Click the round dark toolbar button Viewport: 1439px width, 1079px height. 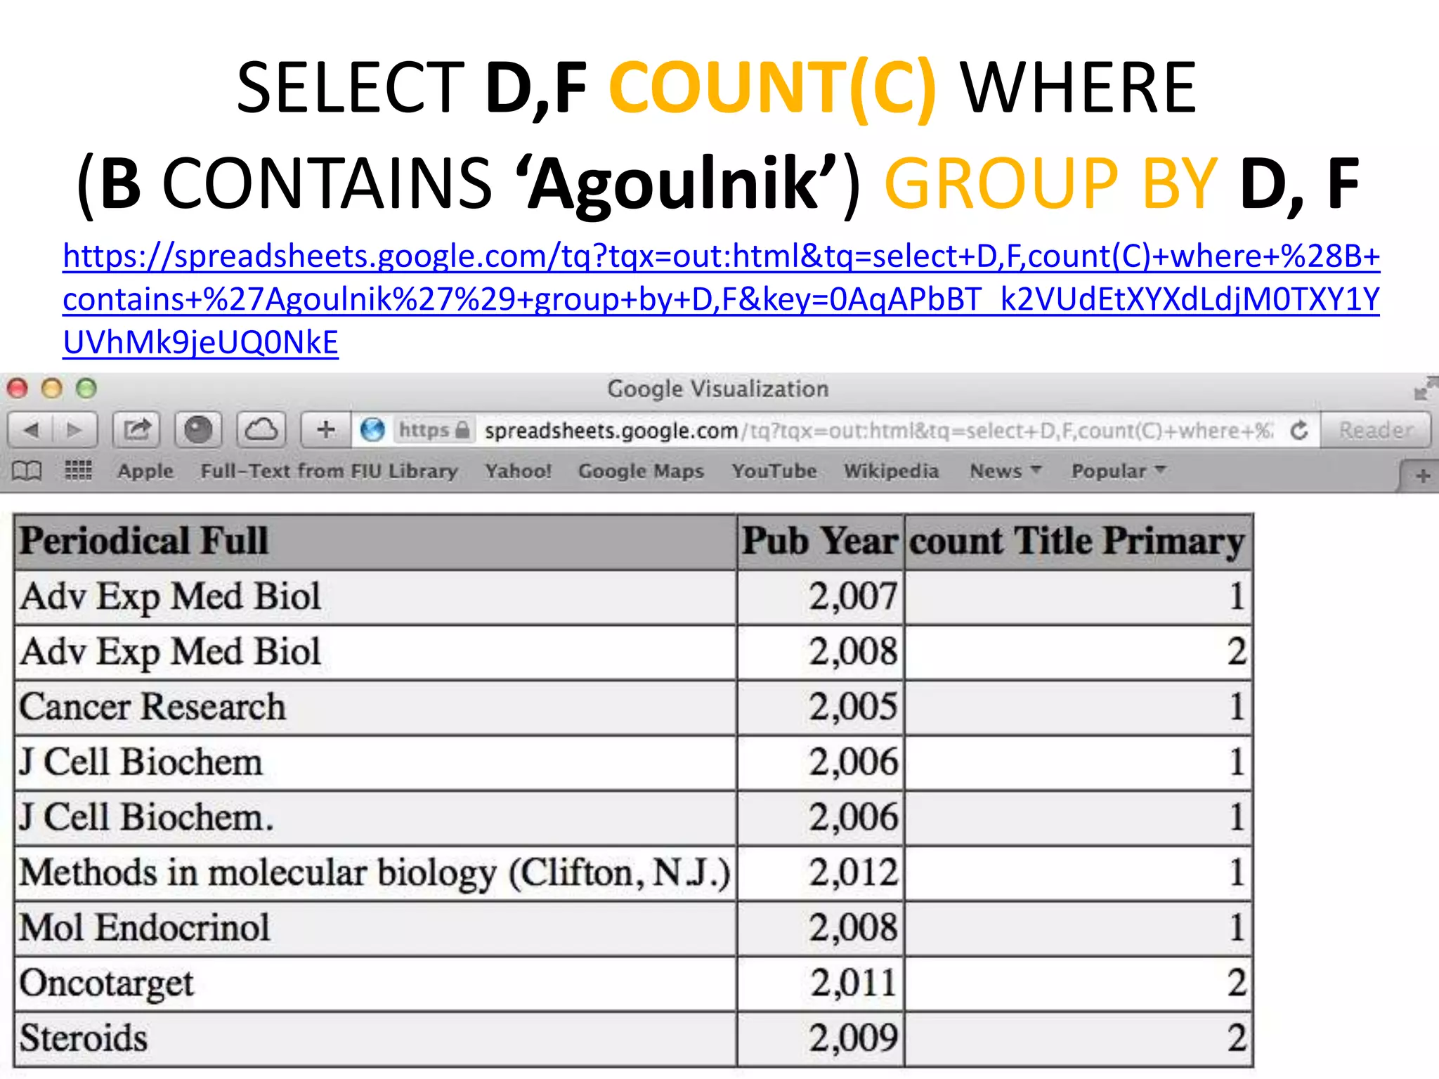pos(198,429)
